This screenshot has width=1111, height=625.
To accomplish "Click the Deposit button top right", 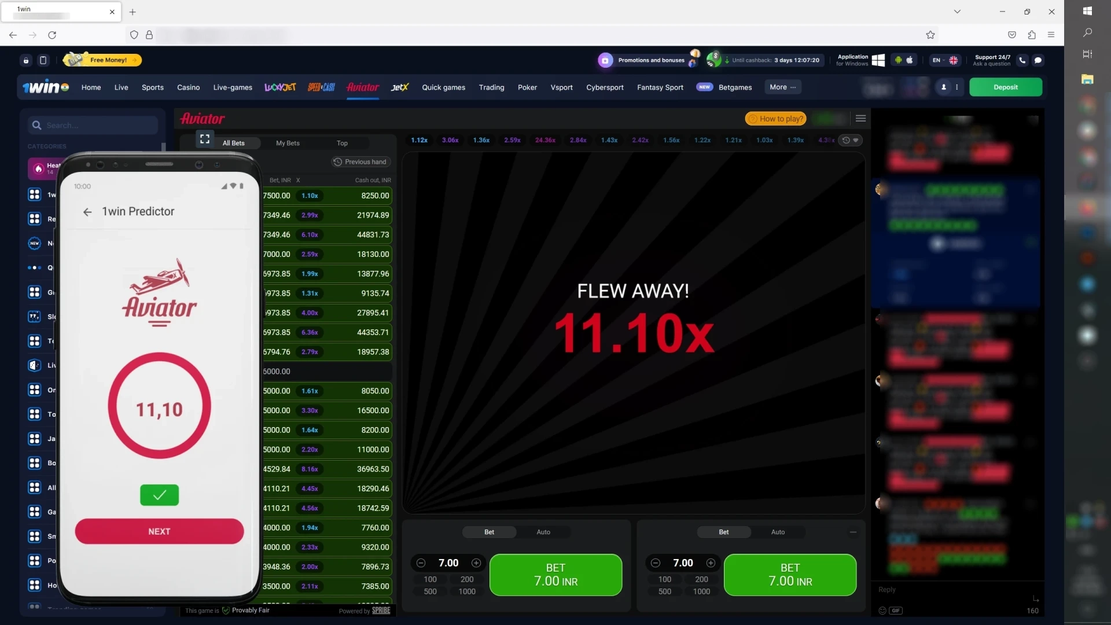I will (x=1006, y=86).
